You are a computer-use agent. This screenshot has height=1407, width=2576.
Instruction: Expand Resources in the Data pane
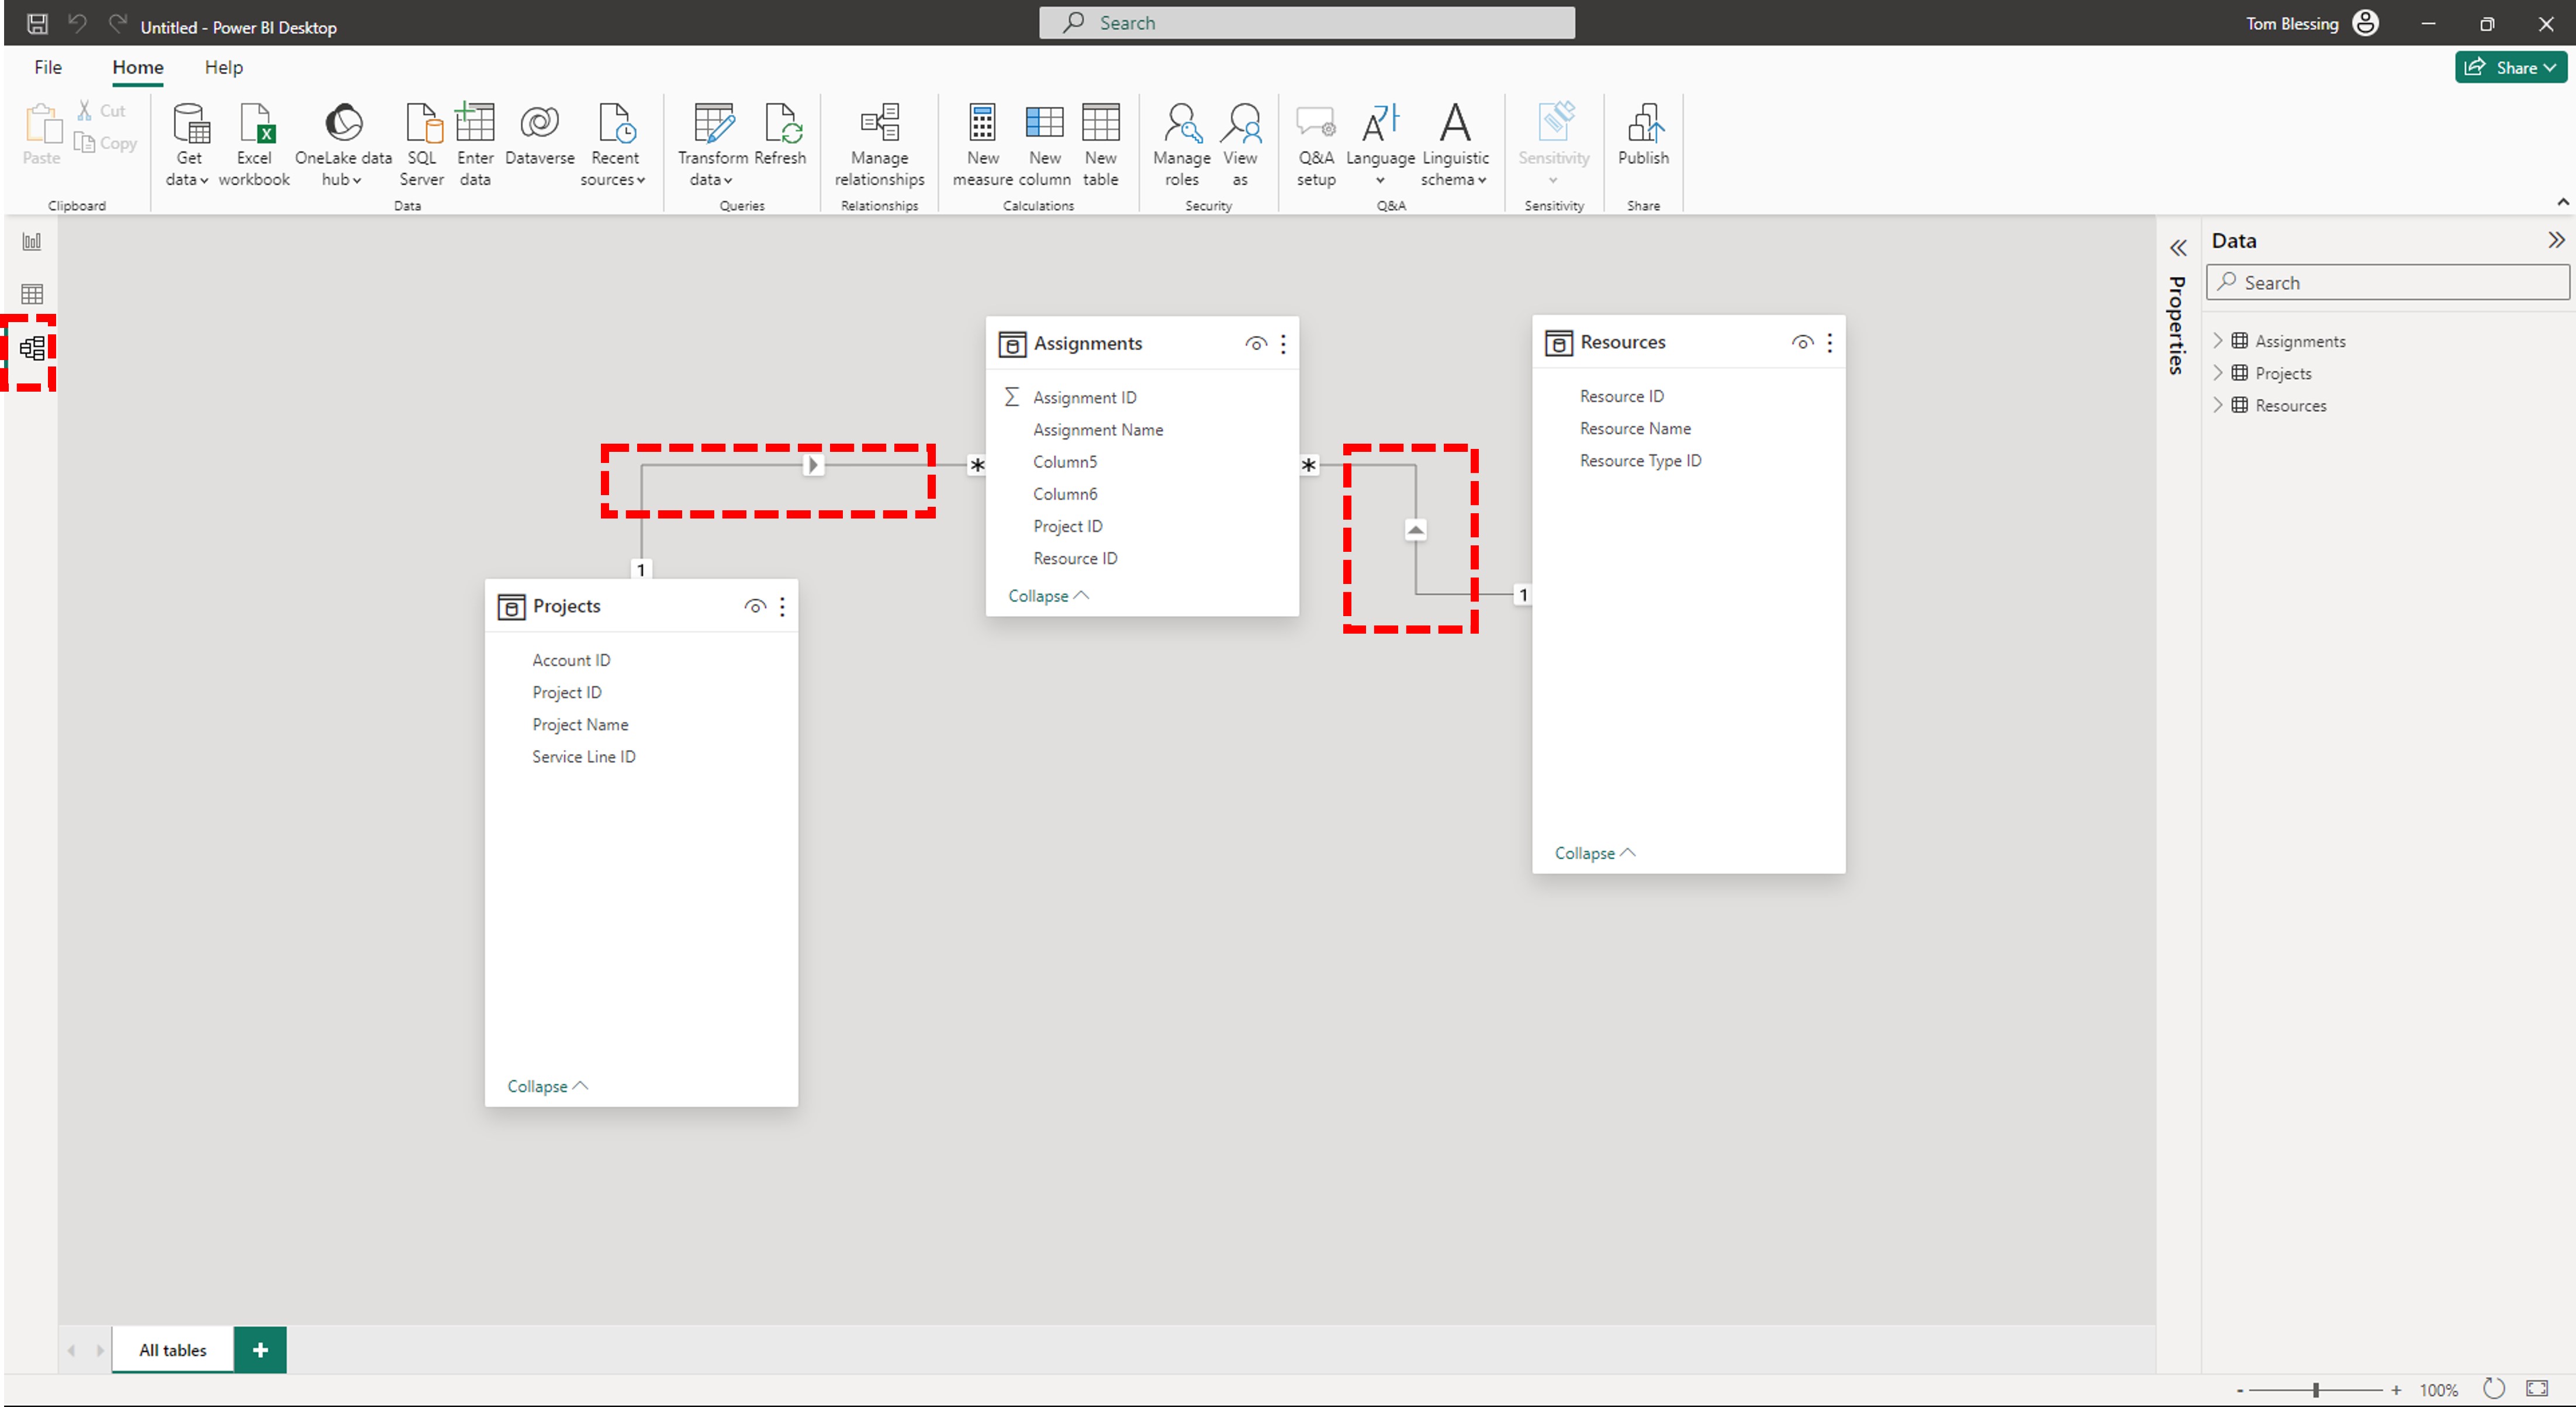pos(2220,405)
